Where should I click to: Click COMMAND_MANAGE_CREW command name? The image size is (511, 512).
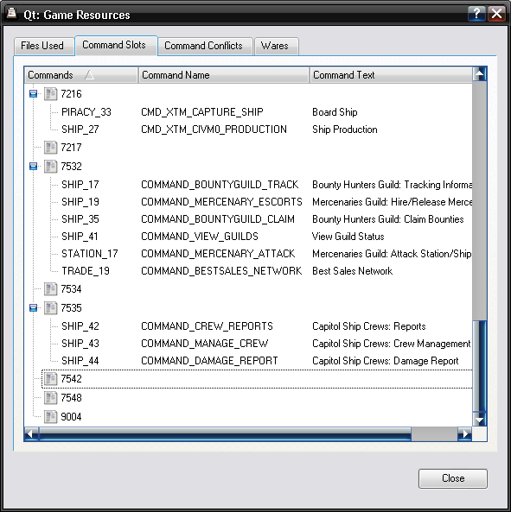[x=204, y=344]
